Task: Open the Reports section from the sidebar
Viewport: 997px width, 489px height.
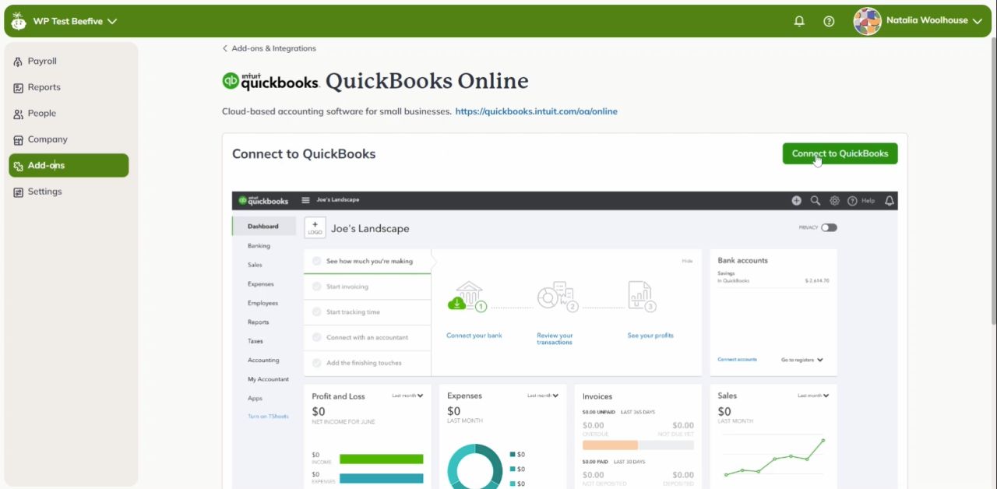Action: pos(44,87)
